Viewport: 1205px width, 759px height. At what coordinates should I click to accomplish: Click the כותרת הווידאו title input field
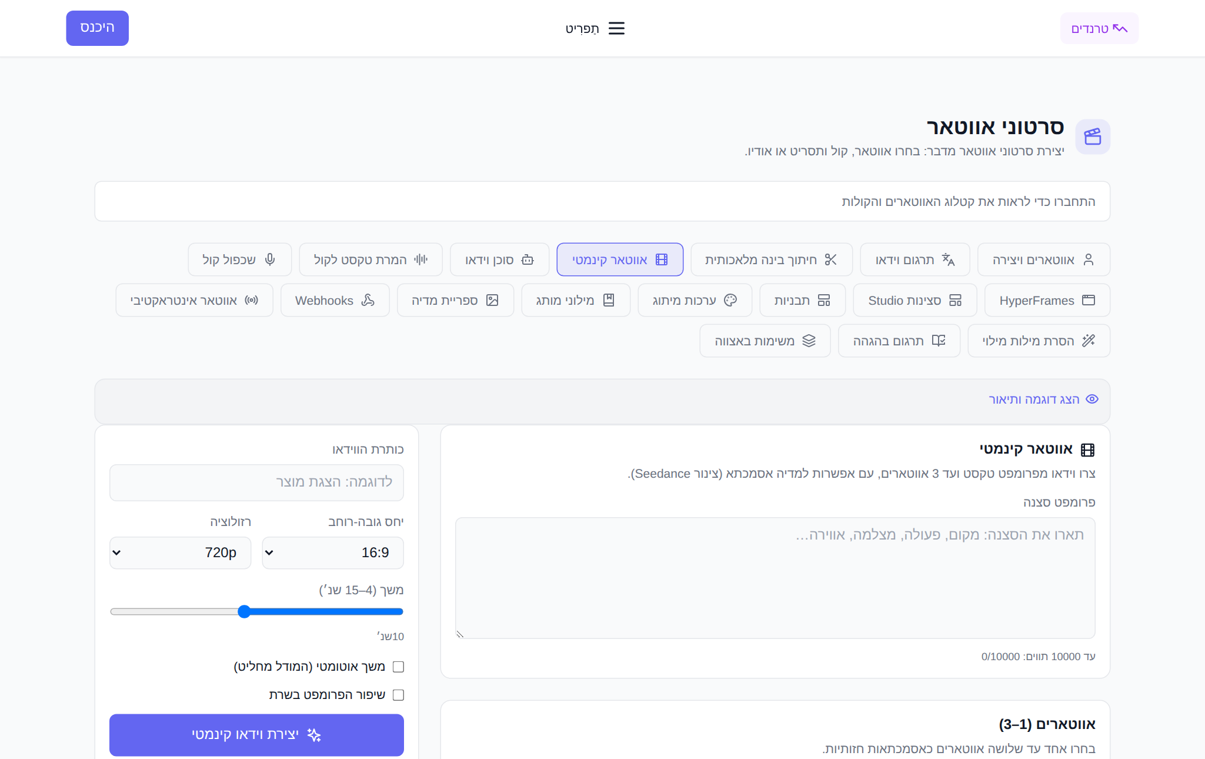coord(256,482)
